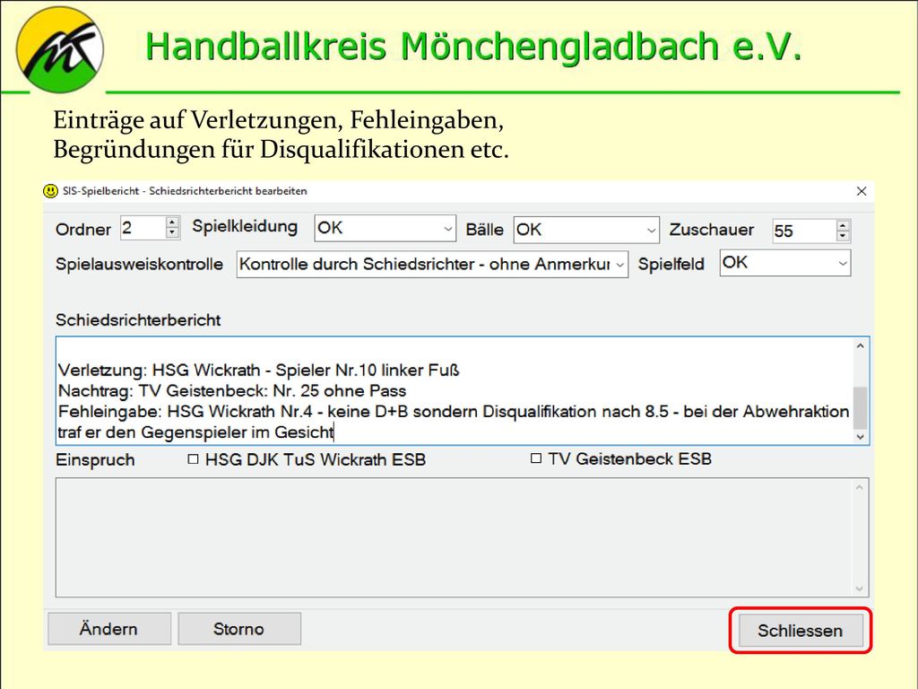Viewport: 918px width, 689px height.
Task: Click inside the empty Einspruch text area
Action: [455, 537]
